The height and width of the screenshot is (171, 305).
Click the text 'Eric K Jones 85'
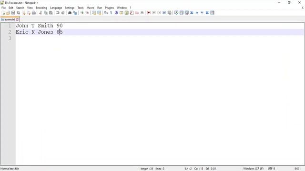(x=39, y=32)
